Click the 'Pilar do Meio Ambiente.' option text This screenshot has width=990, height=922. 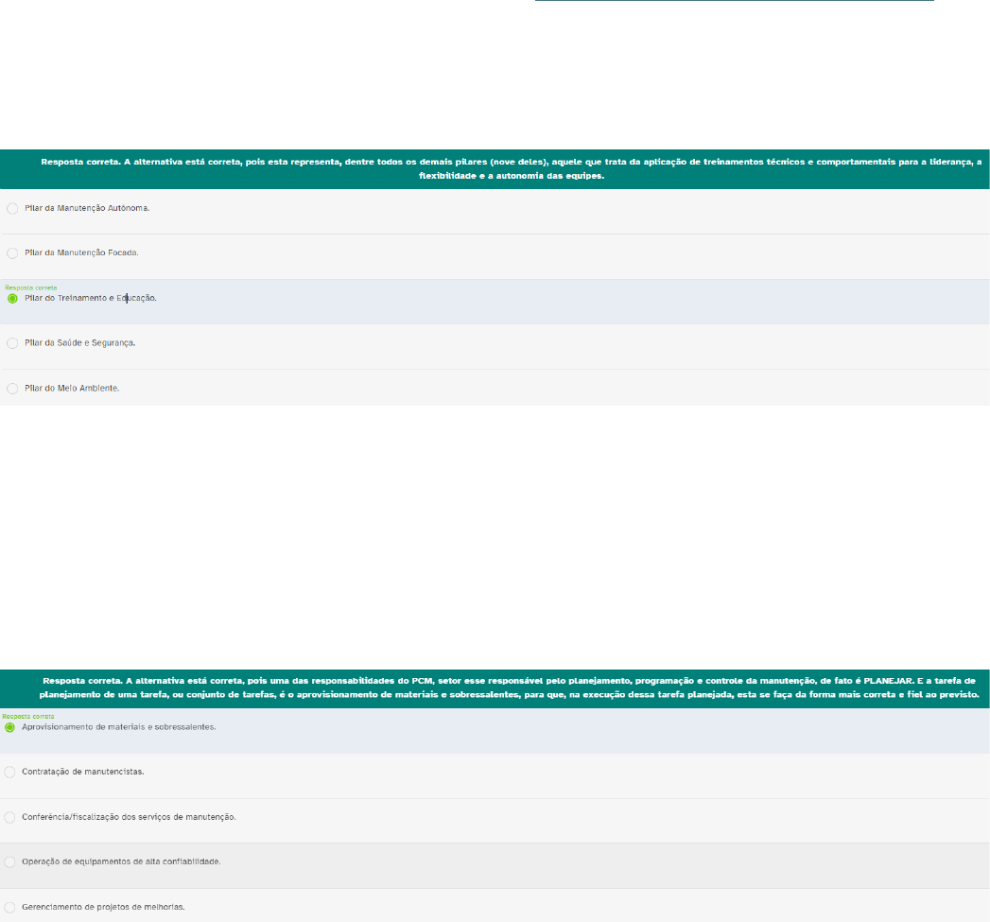point(72,388)
